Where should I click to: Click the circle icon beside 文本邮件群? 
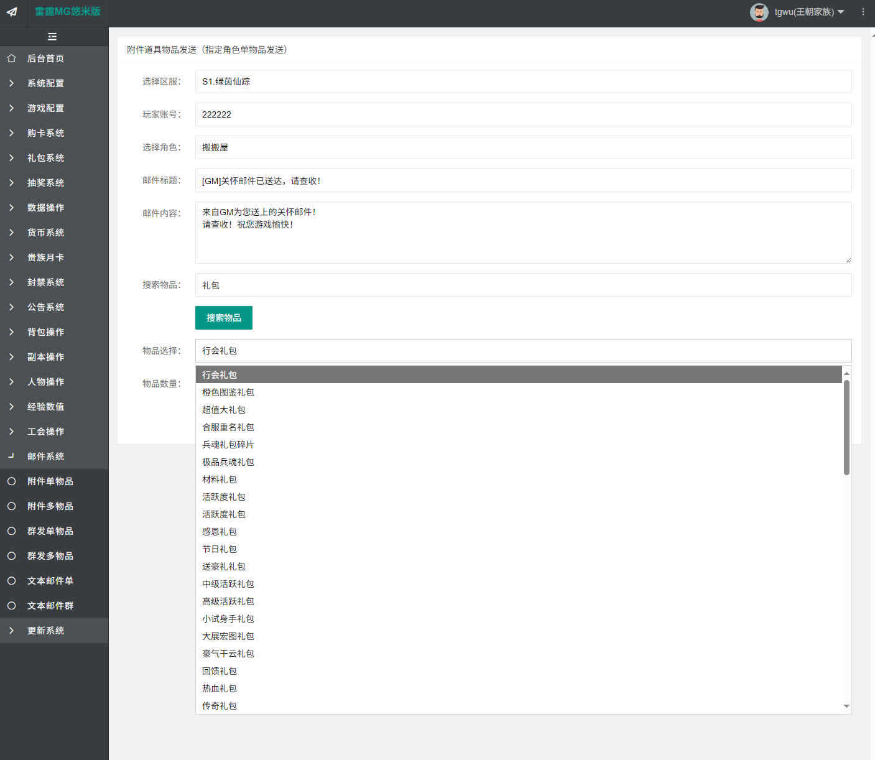click(x=11, y=606)
